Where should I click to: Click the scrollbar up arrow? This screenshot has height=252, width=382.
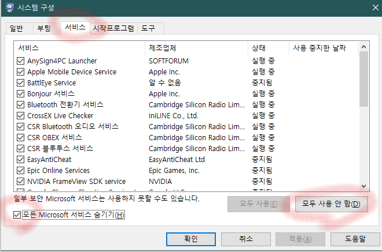[x=363, y=47]
